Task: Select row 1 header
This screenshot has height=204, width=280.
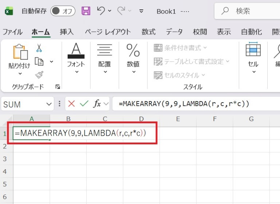Action: pyautogui.click(x=5, y=133)
